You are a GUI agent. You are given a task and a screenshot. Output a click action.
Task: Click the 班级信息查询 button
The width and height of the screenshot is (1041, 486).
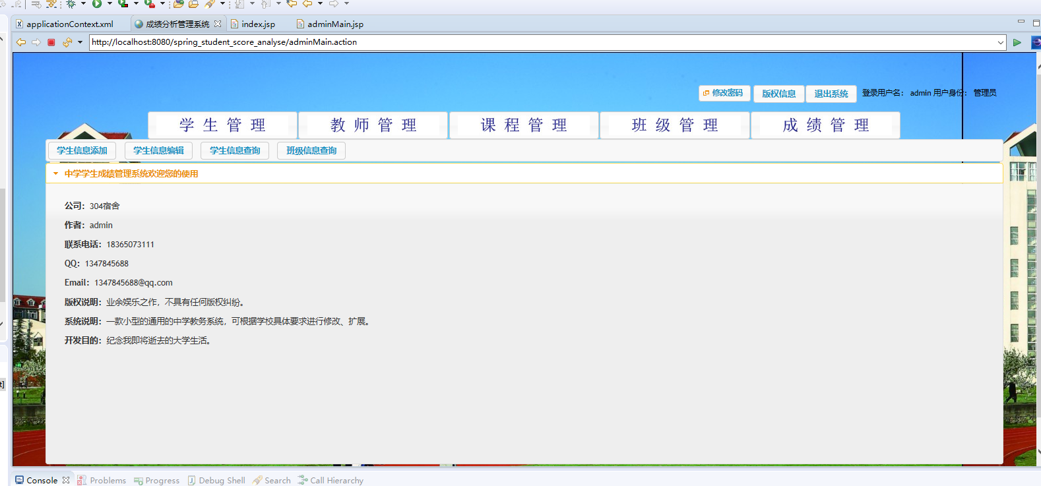(311, 150)
